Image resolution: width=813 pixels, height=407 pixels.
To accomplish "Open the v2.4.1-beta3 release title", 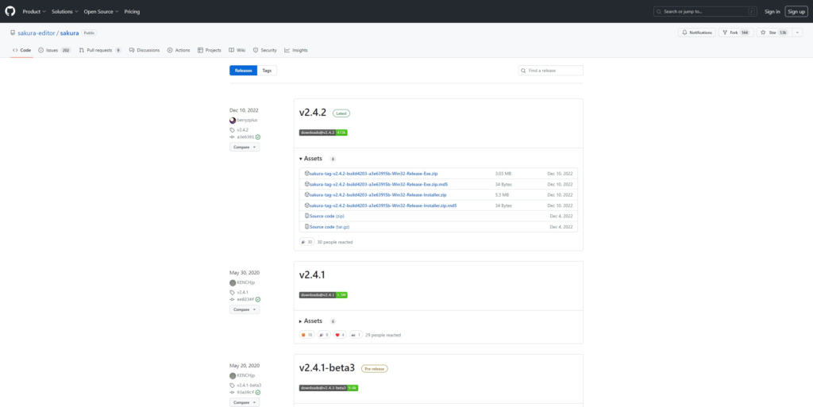I will coord(327,368).
